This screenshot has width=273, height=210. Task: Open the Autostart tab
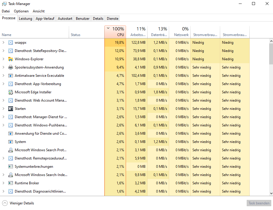(x=65, y=19)
